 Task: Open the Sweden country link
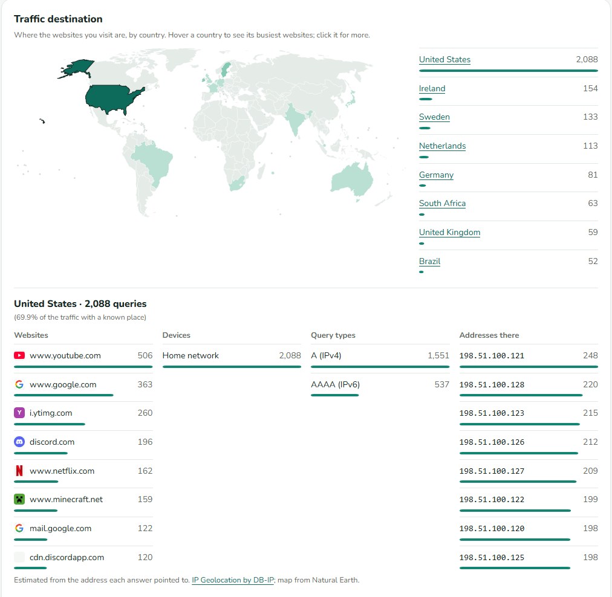click(x=434, y=117)
